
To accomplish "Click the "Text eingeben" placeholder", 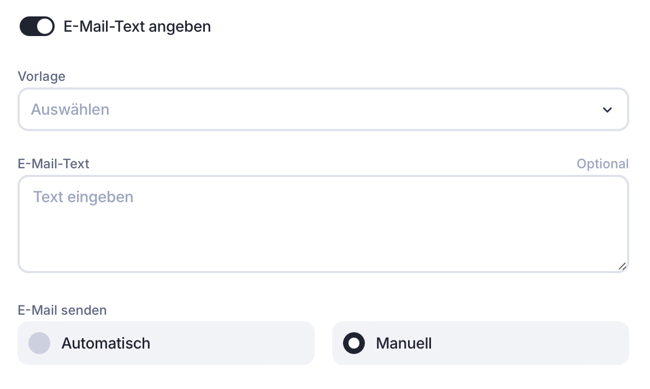I will point(83,197).
